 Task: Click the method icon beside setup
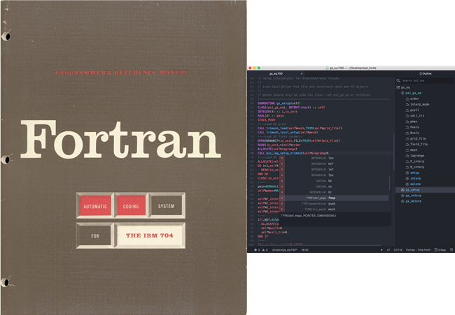point(407,173)
